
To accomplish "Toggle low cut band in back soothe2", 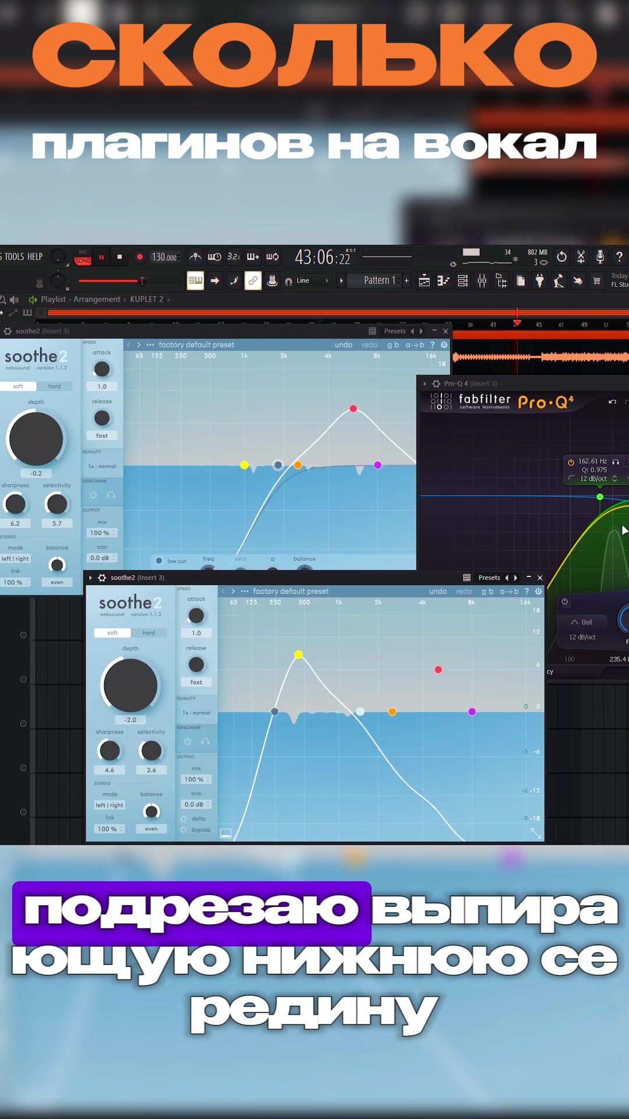I will click(x=159, y=561).
